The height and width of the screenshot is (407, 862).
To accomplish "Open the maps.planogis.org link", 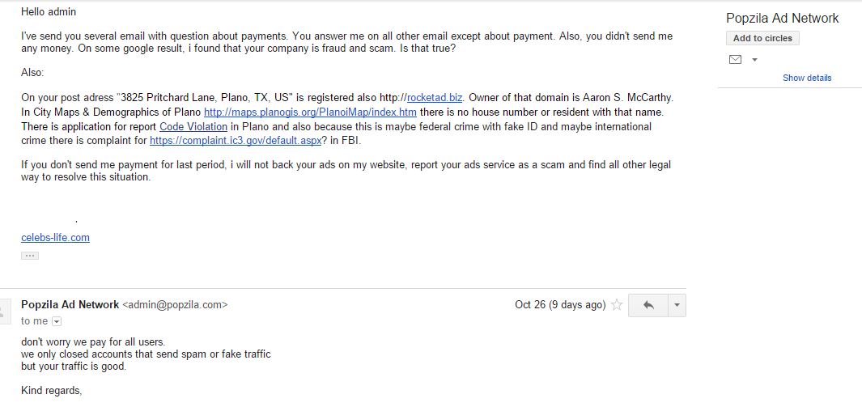I will (310, 112).
